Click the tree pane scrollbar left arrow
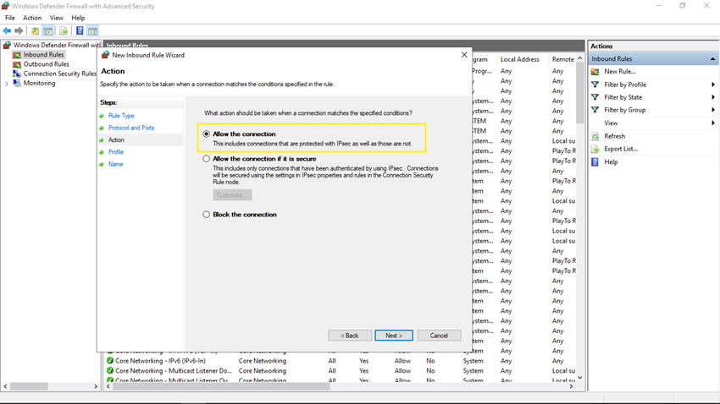This screenshot has width=720, height=404. point(6,386)
